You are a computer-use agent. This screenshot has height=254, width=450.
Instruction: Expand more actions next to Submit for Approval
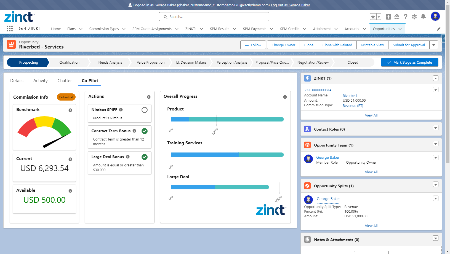(x=434, y=45)
